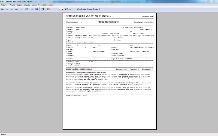Image resolution: width=218 pixels, height=136 pixels.
Task: Click Sair da Prévia de Impressão
Action: (43, 5)
